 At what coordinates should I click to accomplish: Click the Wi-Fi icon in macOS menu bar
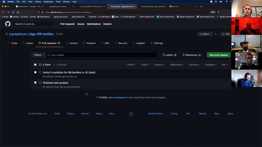click(226, 2)
